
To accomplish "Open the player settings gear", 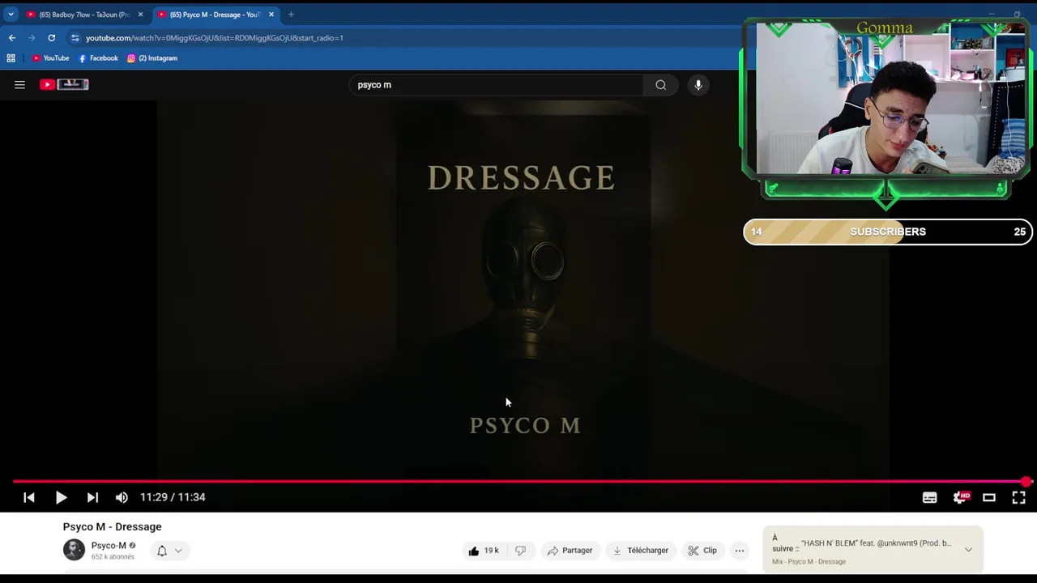I will click(x=960, y=497).
